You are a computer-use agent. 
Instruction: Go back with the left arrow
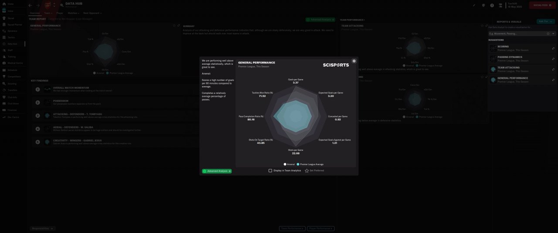(30, 5)
